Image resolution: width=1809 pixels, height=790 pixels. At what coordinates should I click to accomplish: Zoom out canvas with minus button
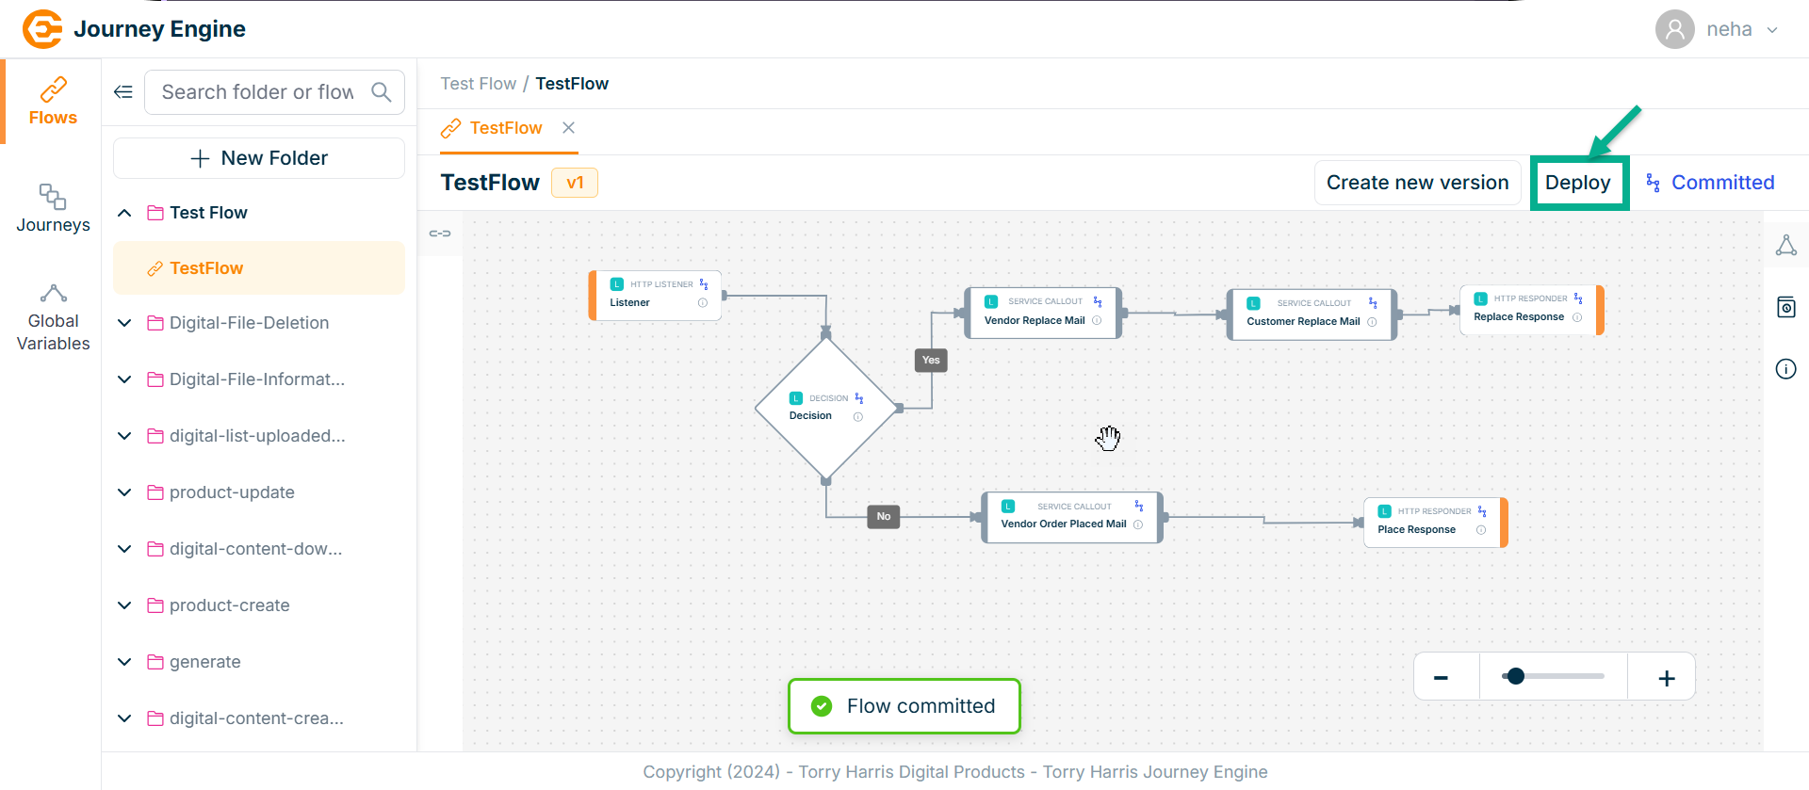coord(1441,678)
